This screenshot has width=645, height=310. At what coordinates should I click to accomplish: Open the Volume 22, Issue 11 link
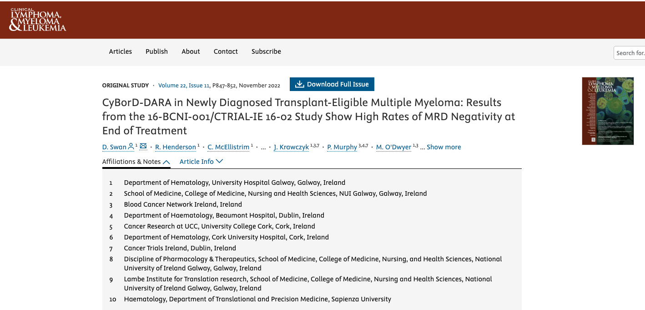tap(184, 85)
